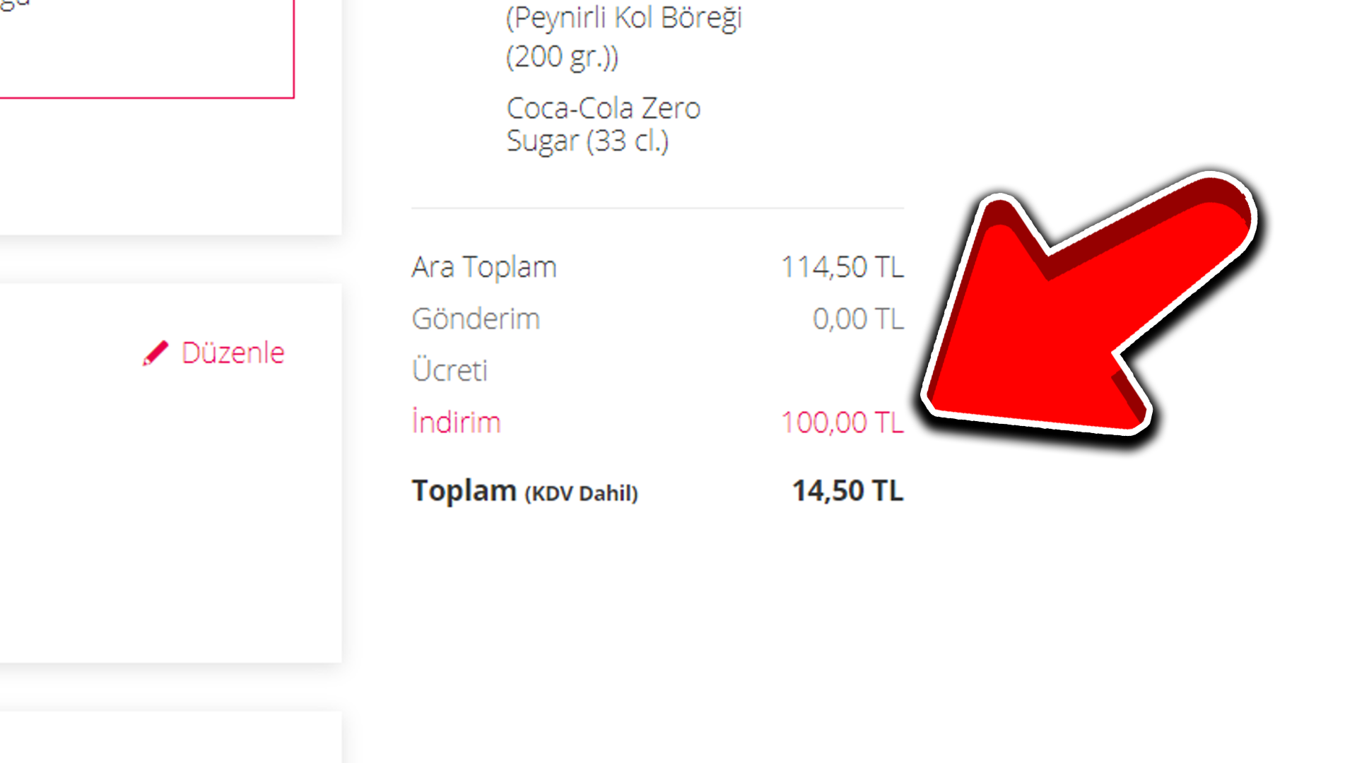Click the Sugar (33 cl.) text line
Screen dimensions: 1357x763
click(x=588, y=141)
